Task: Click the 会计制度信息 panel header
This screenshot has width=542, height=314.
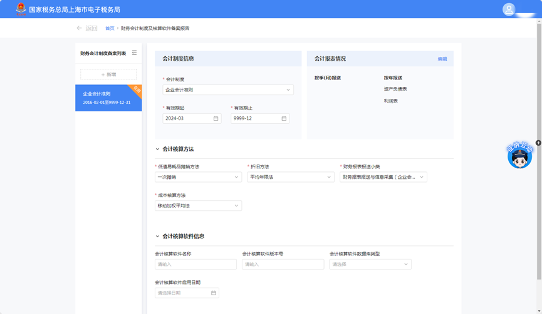Action: (x=228, y=59)
